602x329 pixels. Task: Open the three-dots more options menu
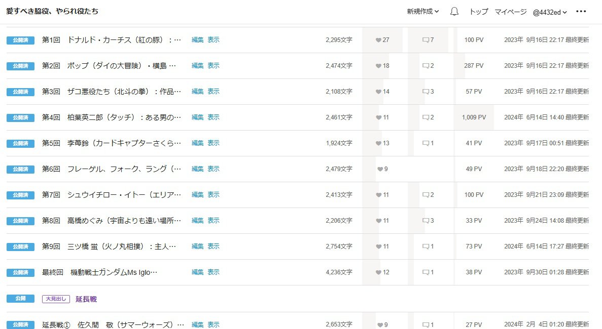click(581, 12)
